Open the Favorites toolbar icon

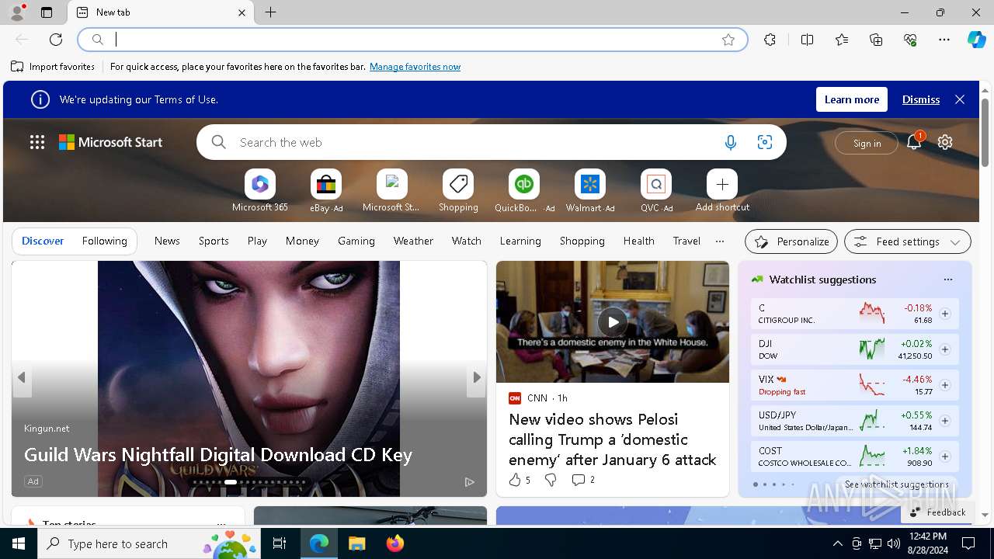842,40
